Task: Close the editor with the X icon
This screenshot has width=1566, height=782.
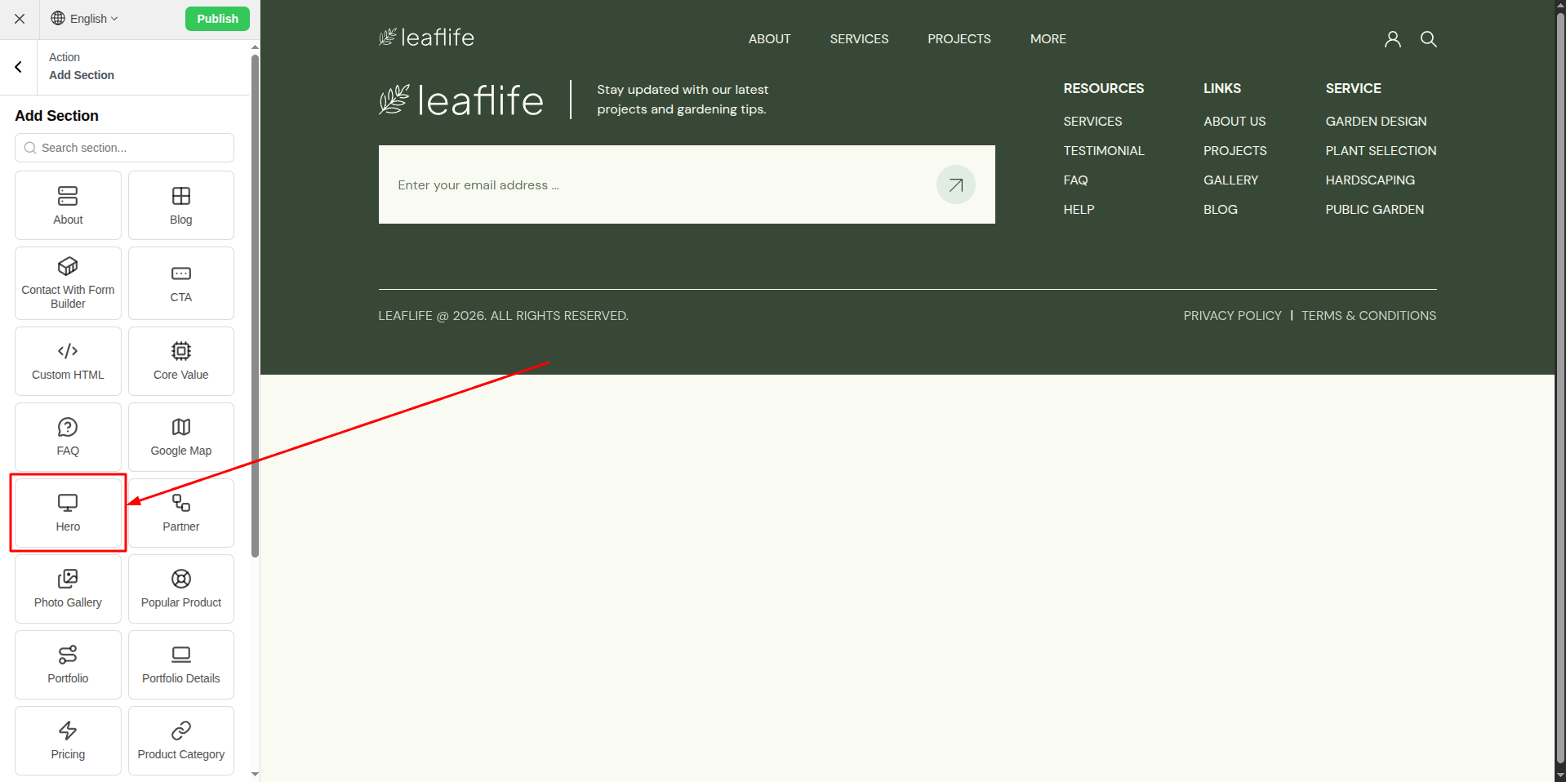Action: click(x=20, y=19)
